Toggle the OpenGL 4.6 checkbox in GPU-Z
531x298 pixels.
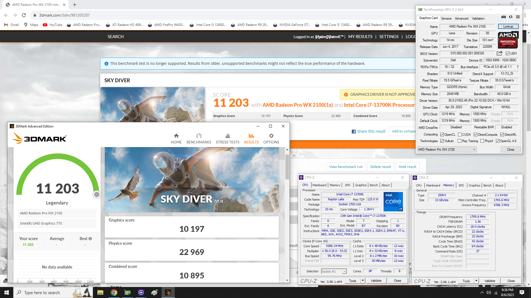(498, 141)
